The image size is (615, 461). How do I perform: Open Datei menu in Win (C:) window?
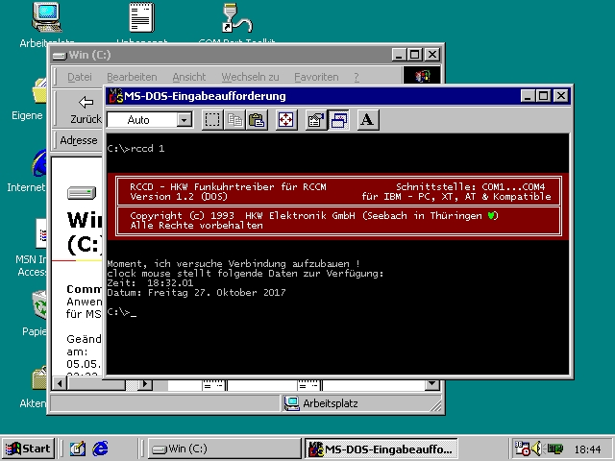tap(79, 77)
